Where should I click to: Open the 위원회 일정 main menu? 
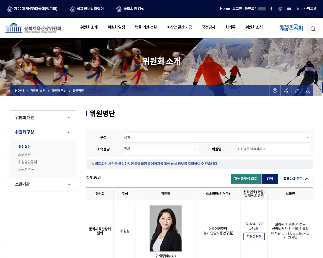click(116, 27)
